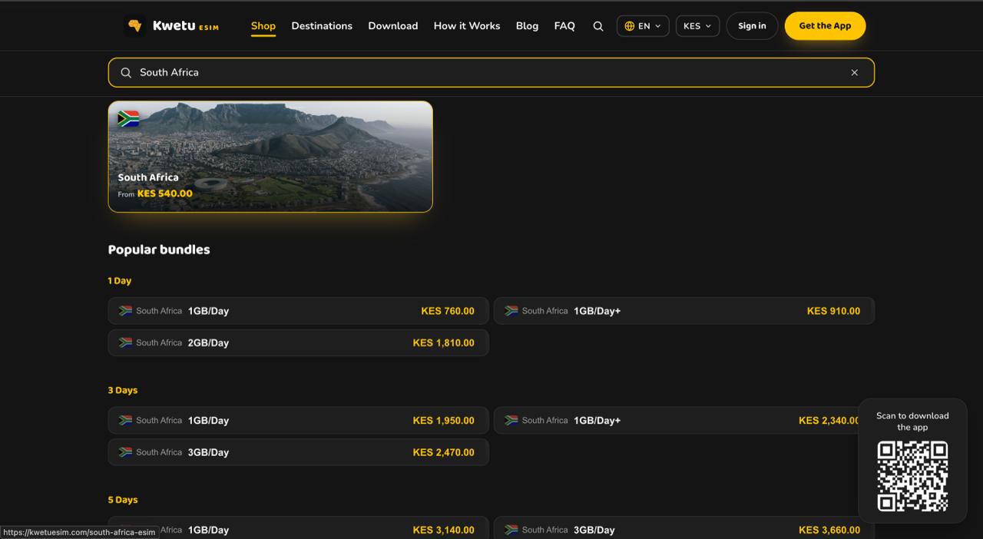The height and width of the screenshot is (539, 983).
Task: Select 5 Days 1GB/Day bundle KES 3,140.00
Action: (298, 530)
